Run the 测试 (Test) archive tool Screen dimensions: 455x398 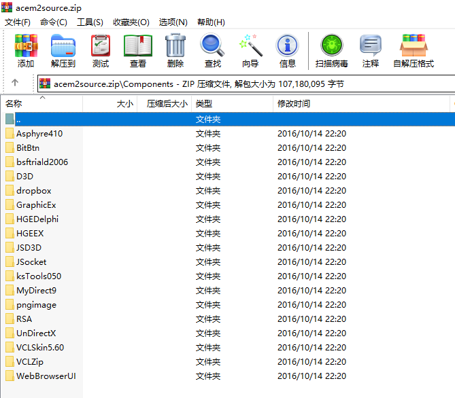click(101, 46)
